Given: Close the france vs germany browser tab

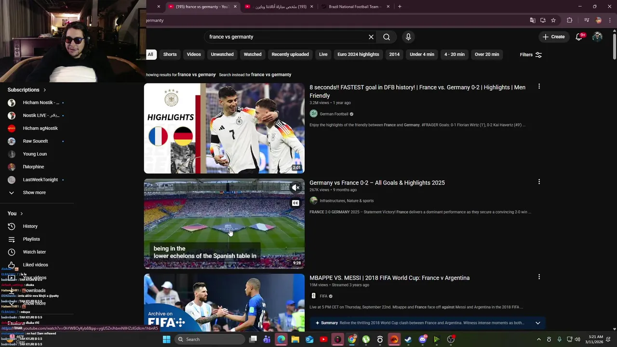Looking at the screenshot, I should pyautogui.click(x=235, y=7).
